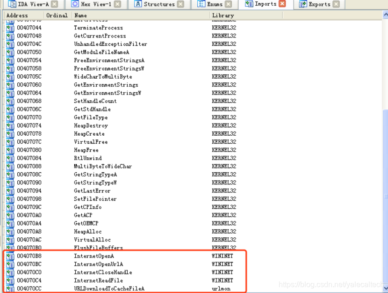Click the import icon for RtlUnwind row
388x293 pixels.
(x=10, y=159)
